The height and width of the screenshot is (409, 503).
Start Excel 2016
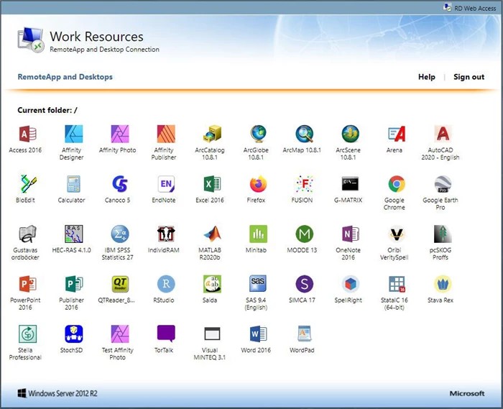tap(212, 184)
